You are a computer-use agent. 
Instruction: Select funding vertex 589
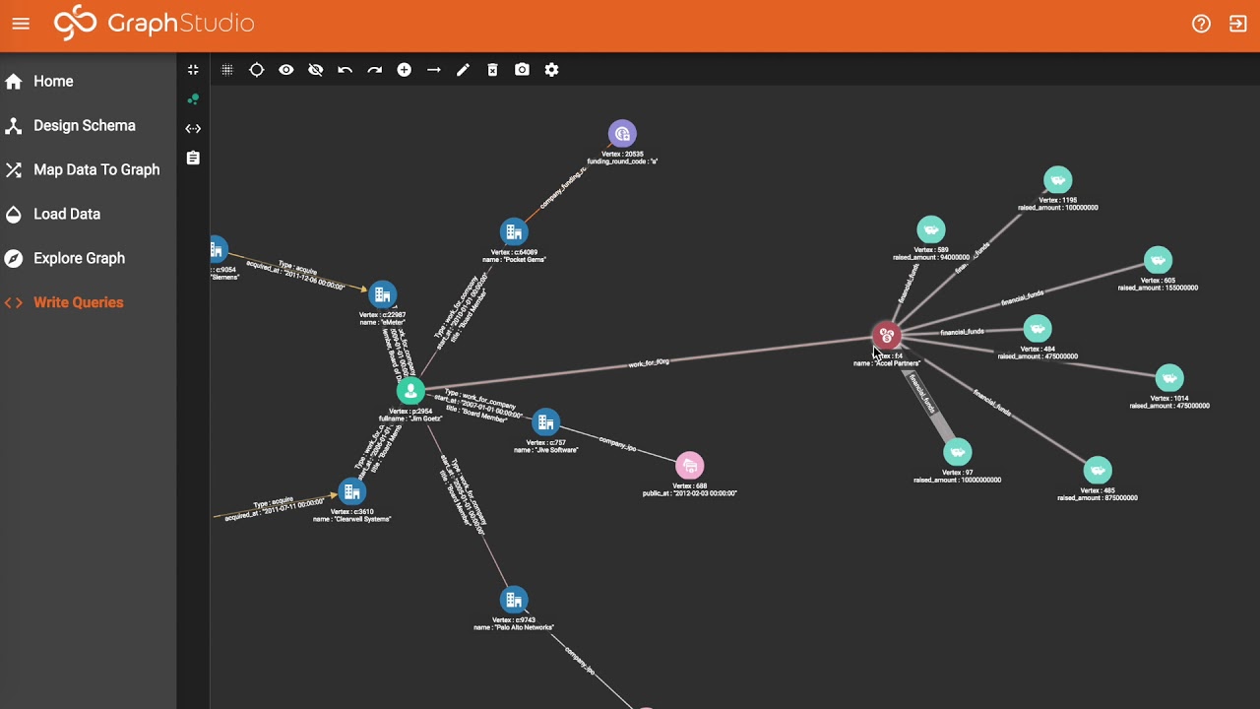(x=931, y=230)
